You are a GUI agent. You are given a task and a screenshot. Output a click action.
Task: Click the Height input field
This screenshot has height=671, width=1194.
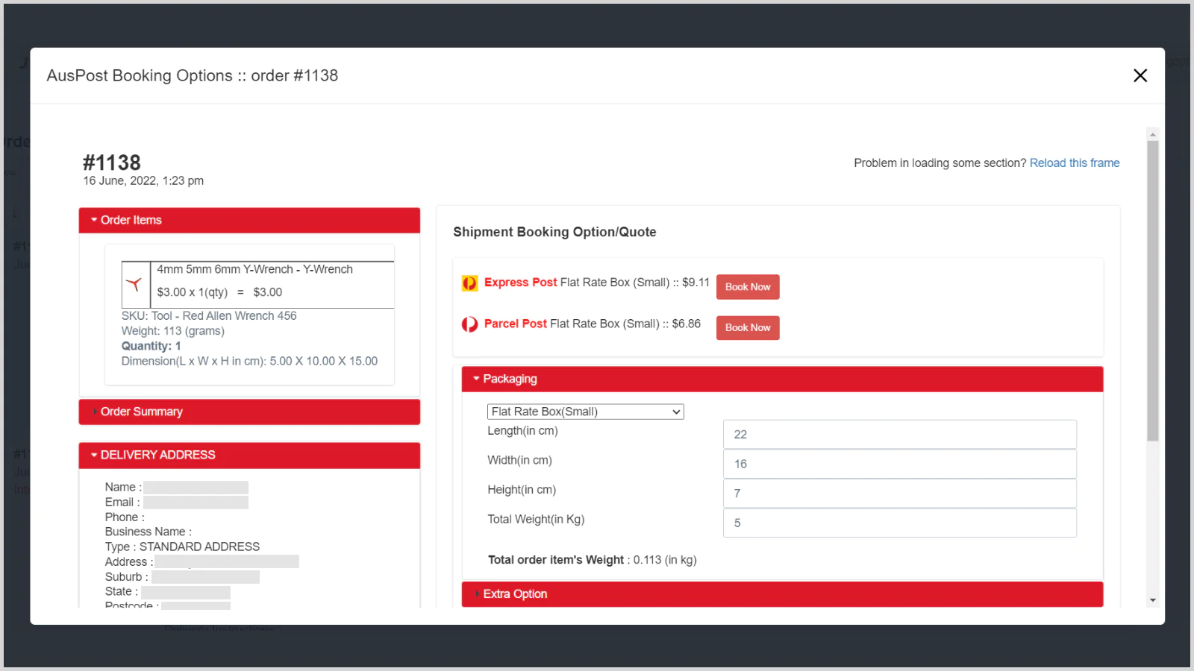(899, 494)
